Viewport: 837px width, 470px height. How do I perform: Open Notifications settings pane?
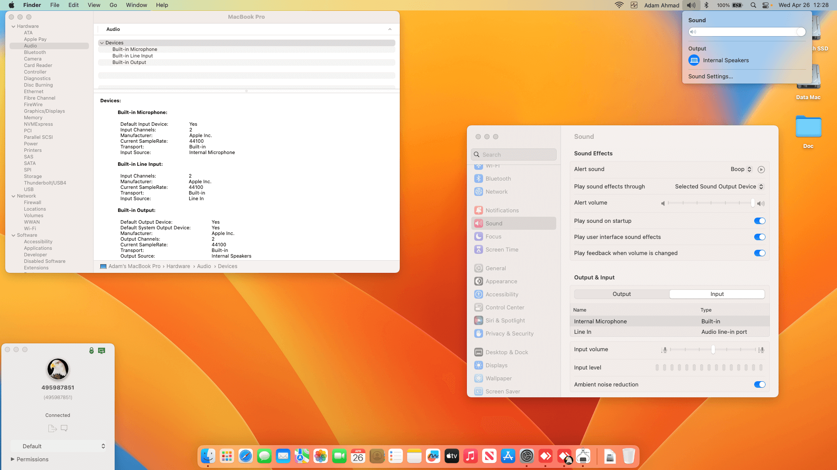tap(514, 211)
